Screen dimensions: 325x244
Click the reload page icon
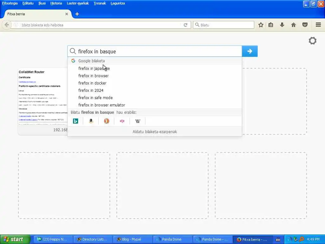point(185,25)
